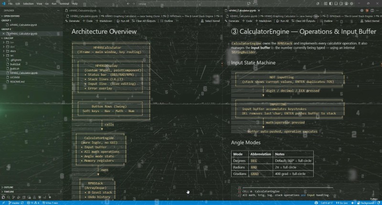Click Outline in CalculatorEngine editor toolbar
Screen dimensions: 382x205
[x=326, y=21]
